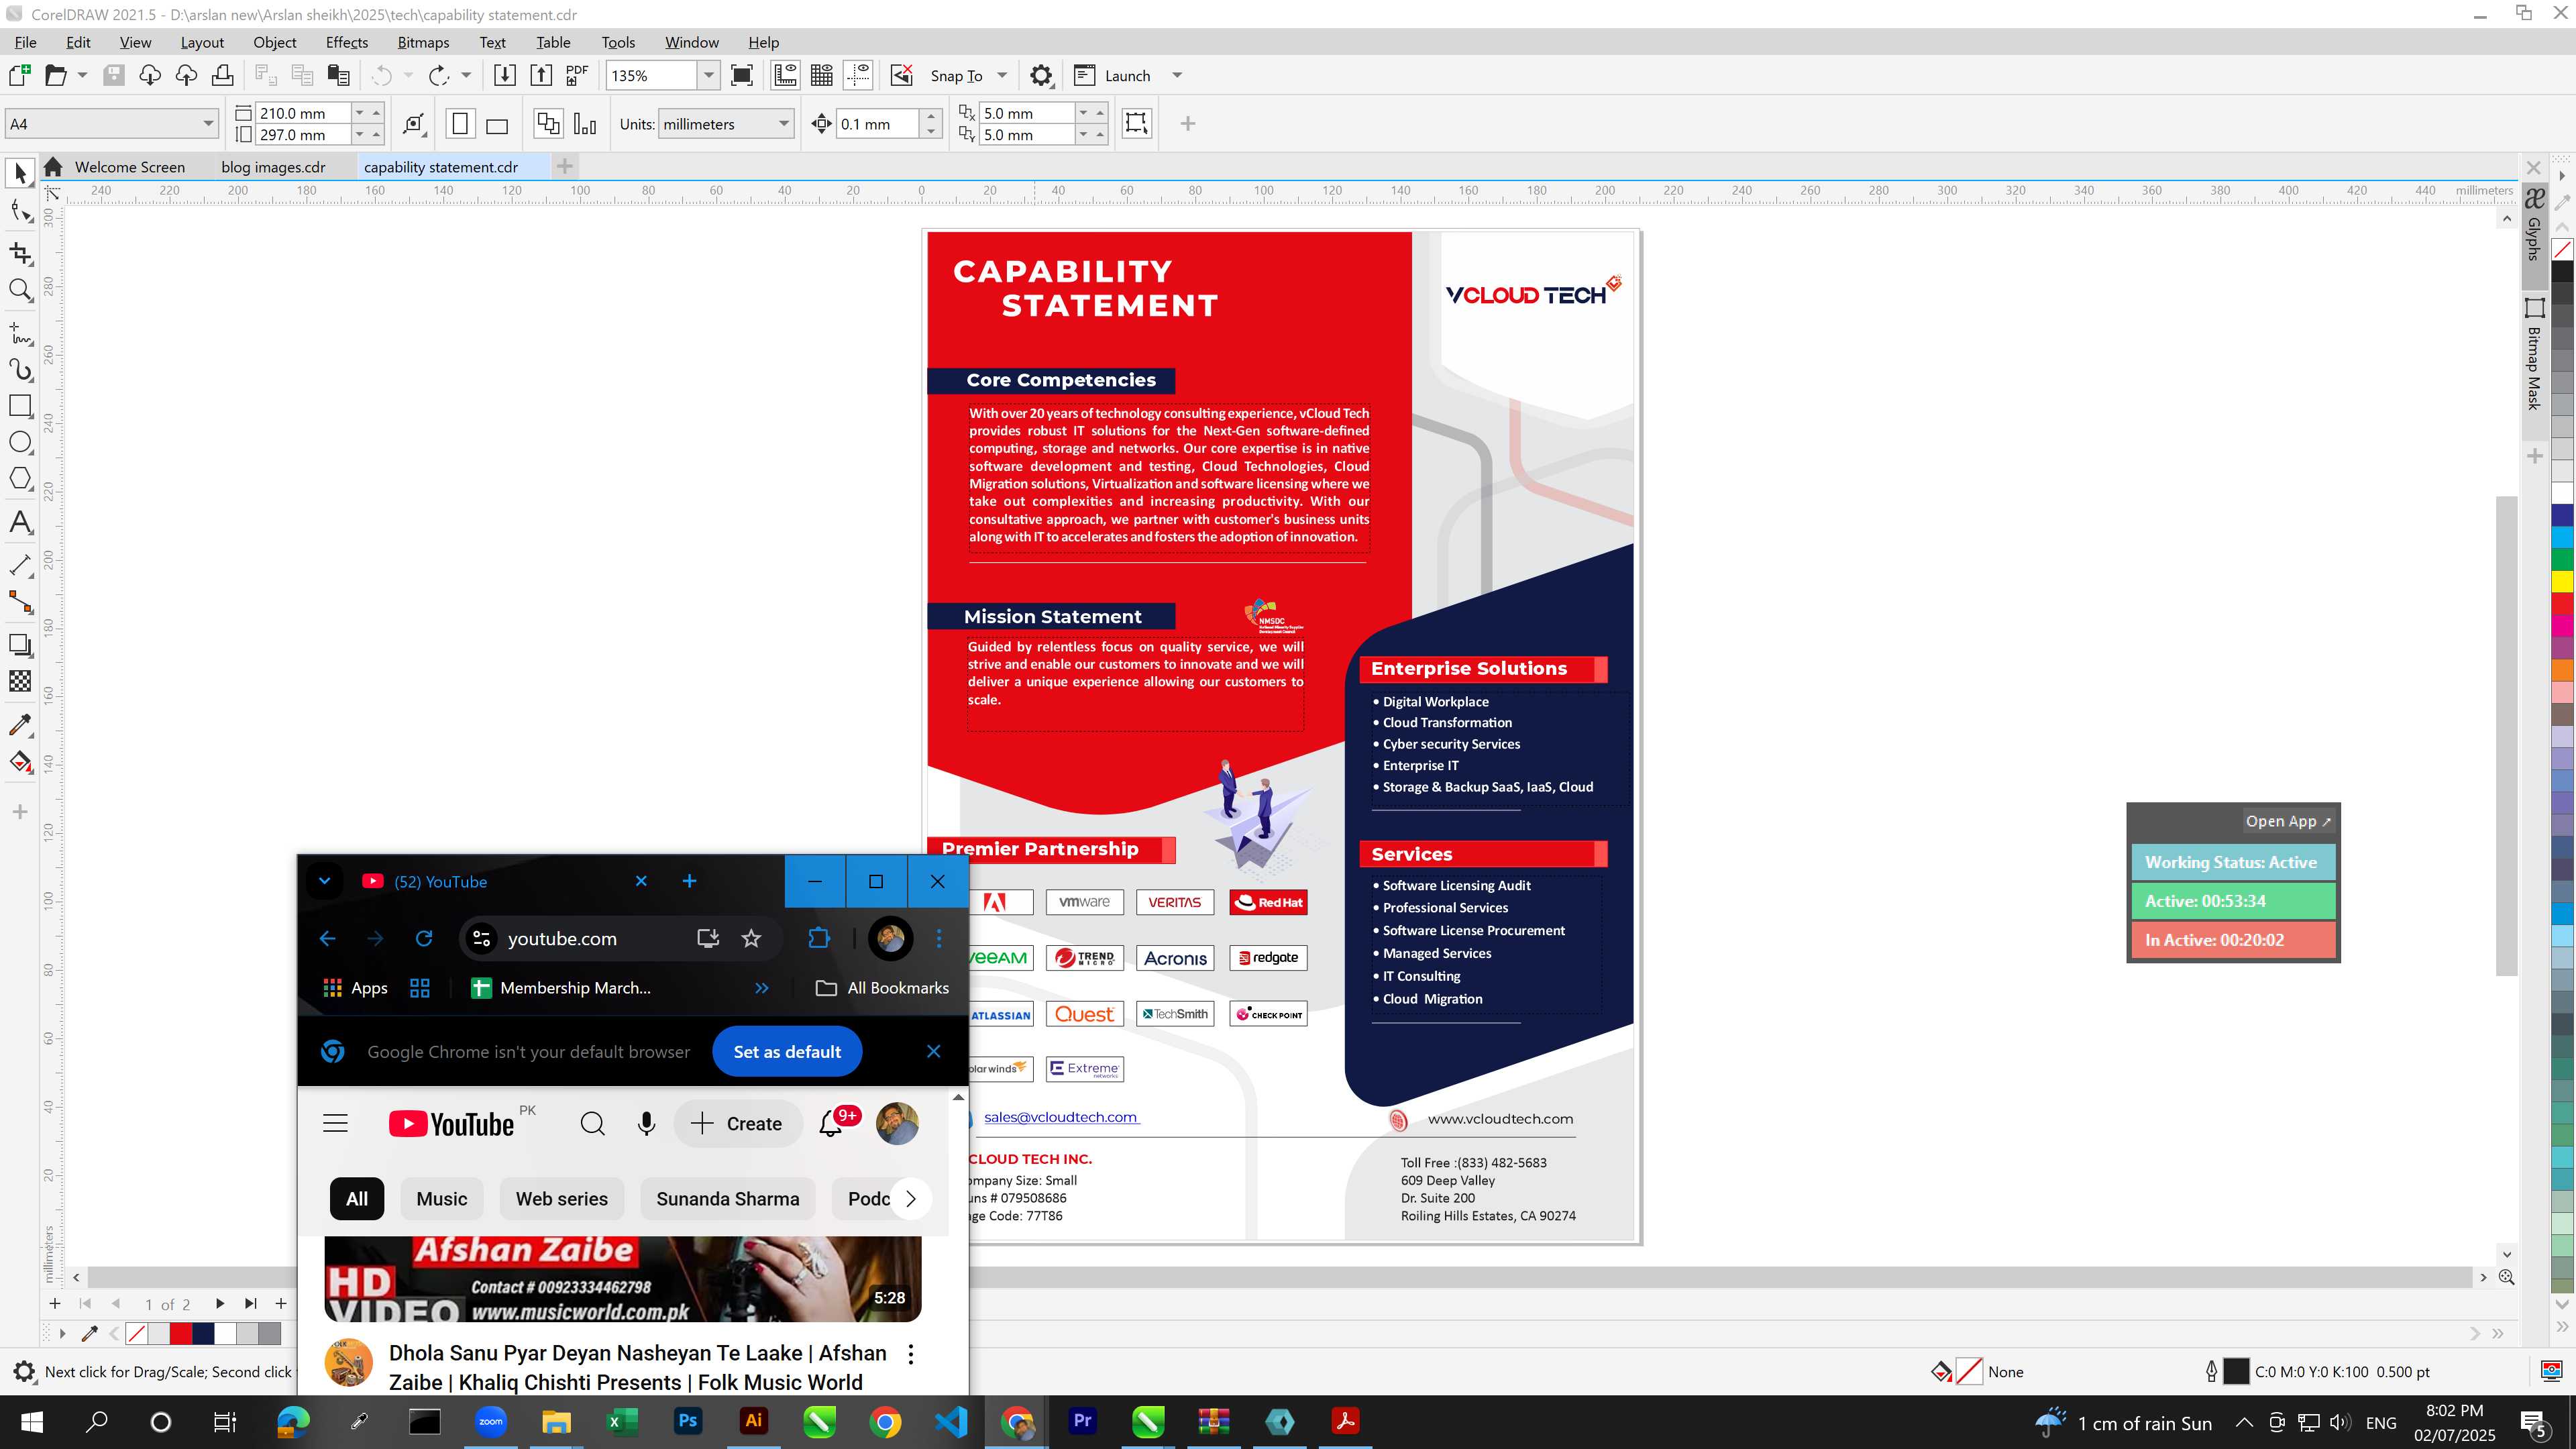The image size is (2576, 1449).
Task: Select the Ellipse tool
Action: tap(20, 442)
